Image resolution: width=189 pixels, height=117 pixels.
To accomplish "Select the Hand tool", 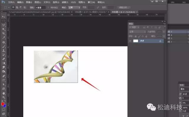I will click(x=4, y=93).
